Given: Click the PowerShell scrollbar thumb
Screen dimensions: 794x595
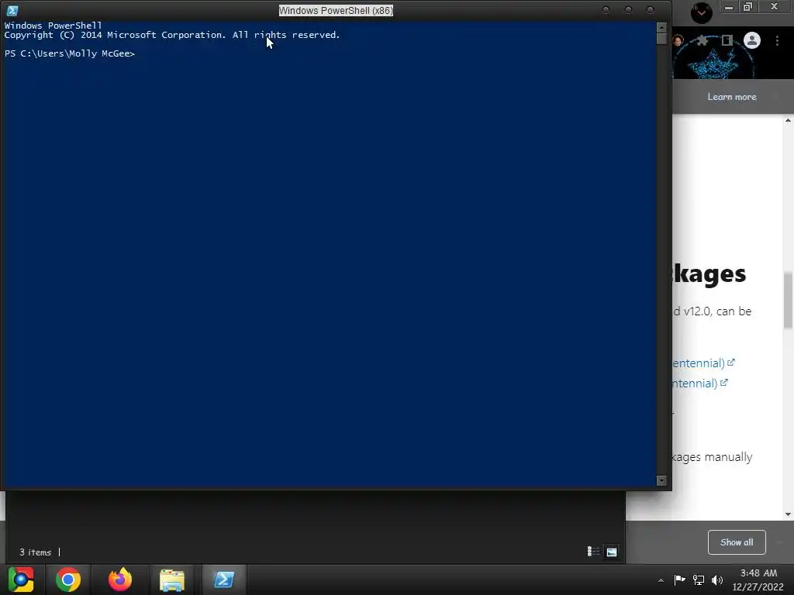Looking at the screenshot, I should [661, 39].
